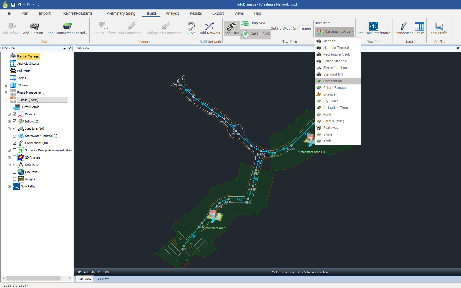Switch to the 3D View bottom tab

point(103,279)
